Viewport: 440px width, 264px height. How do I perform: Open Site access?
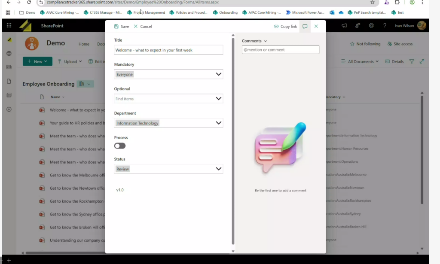(400, 44)
